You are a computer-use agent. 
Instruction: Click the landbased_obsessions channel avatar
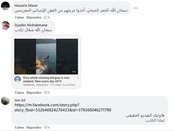[x=17, y=79]
